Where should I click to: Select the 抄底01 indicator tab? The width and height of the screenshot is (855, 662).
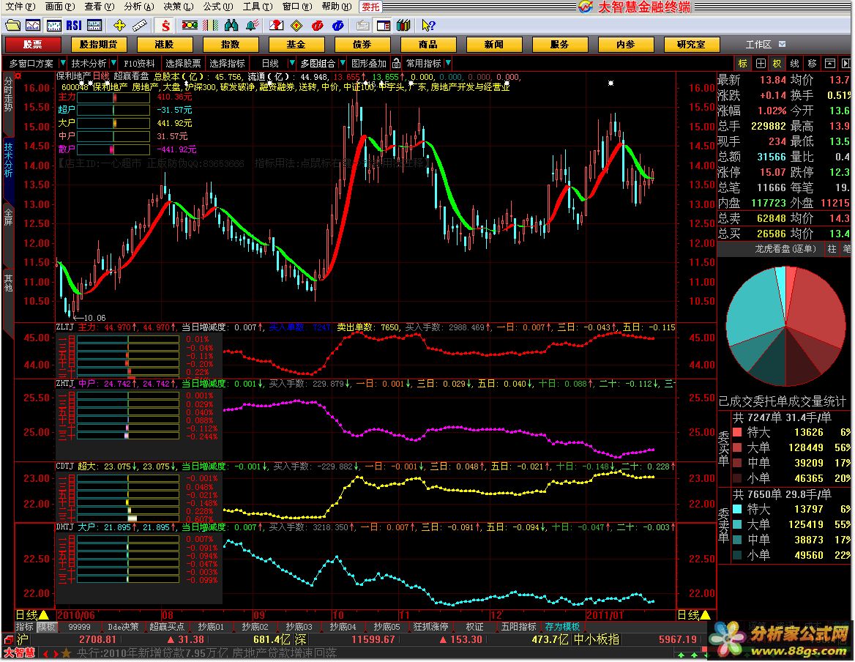[x=211, y=627]
